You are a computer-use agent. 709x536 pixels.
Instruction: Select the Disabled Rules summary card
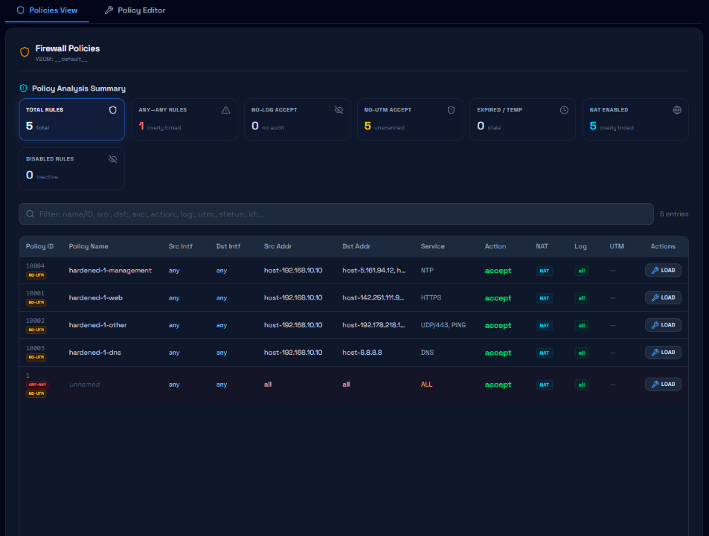click(x=71, y=169)
